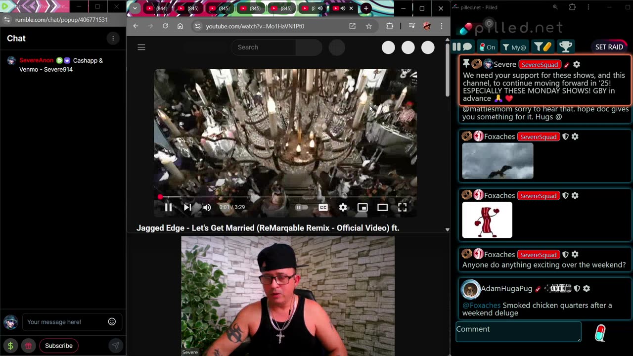This screenshot has width=633, height=356.
Task: Send comment with the pill icon
Action: pyautogui.click(x=600, y=333)
